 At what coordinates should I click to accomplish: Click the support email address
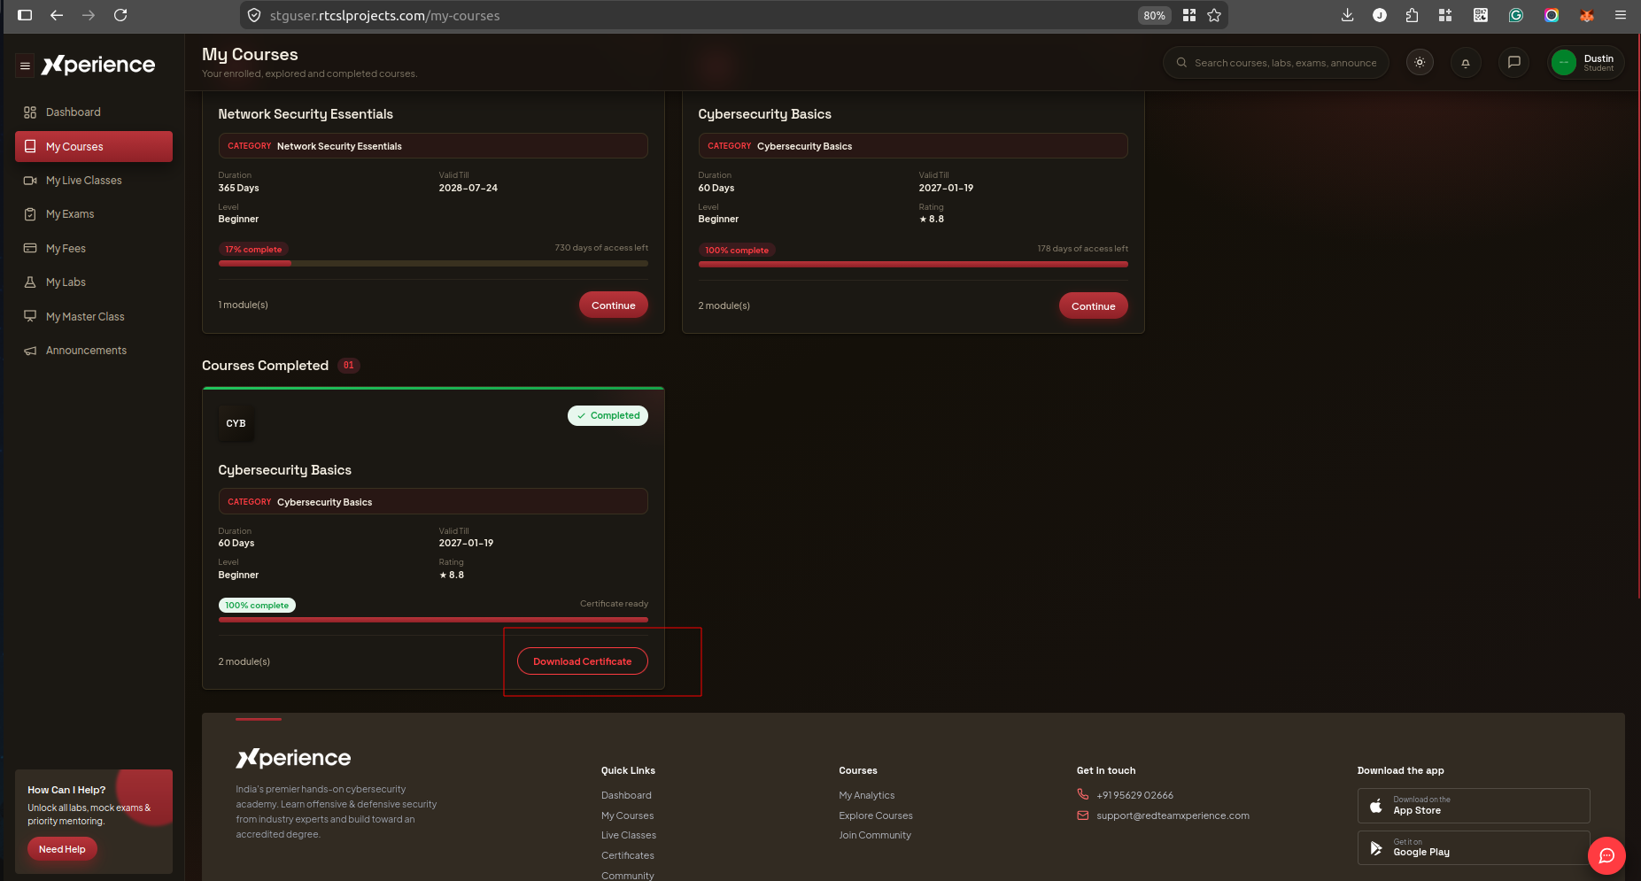tap(1173, 815)
